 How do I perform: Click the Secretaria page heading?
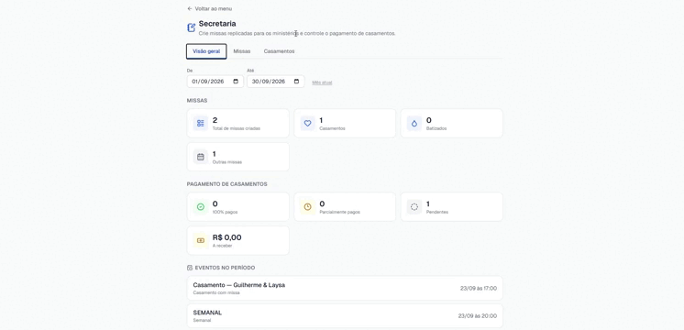click(x=217, y=24)
